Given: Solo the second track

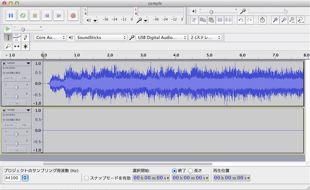Looking at the screenshot, I should click(24, 125).
